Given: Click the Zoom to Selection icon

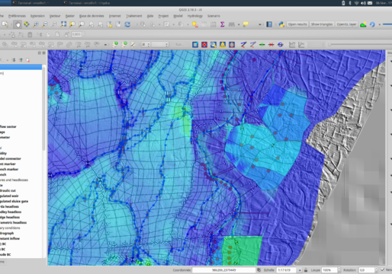Looking at the screenshot, I should pos(72,24).
